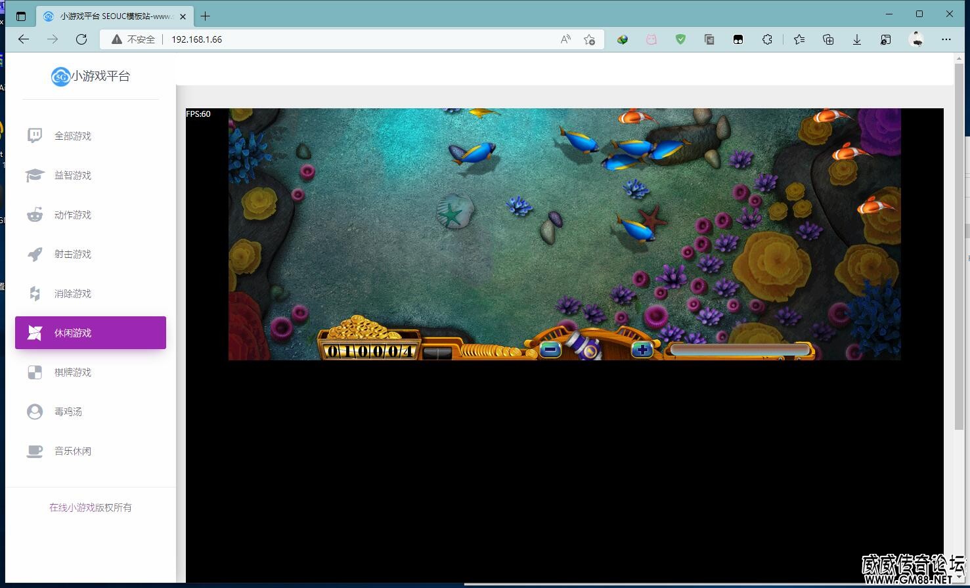Click the 不安全 site security warning
The image size is (970, 588).
[x=133, y=39]
